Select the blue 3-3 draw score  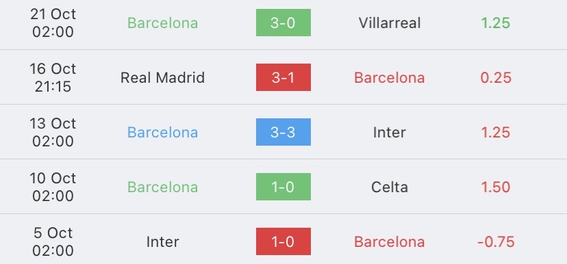tap(283, 132)
